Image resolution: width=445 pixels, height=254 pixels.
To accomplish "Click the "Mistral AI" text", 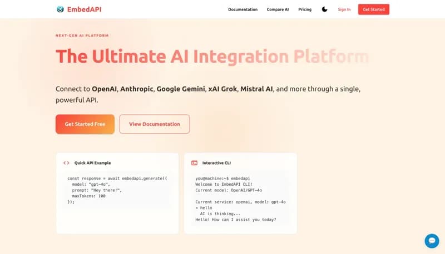I will coord(256,89).
